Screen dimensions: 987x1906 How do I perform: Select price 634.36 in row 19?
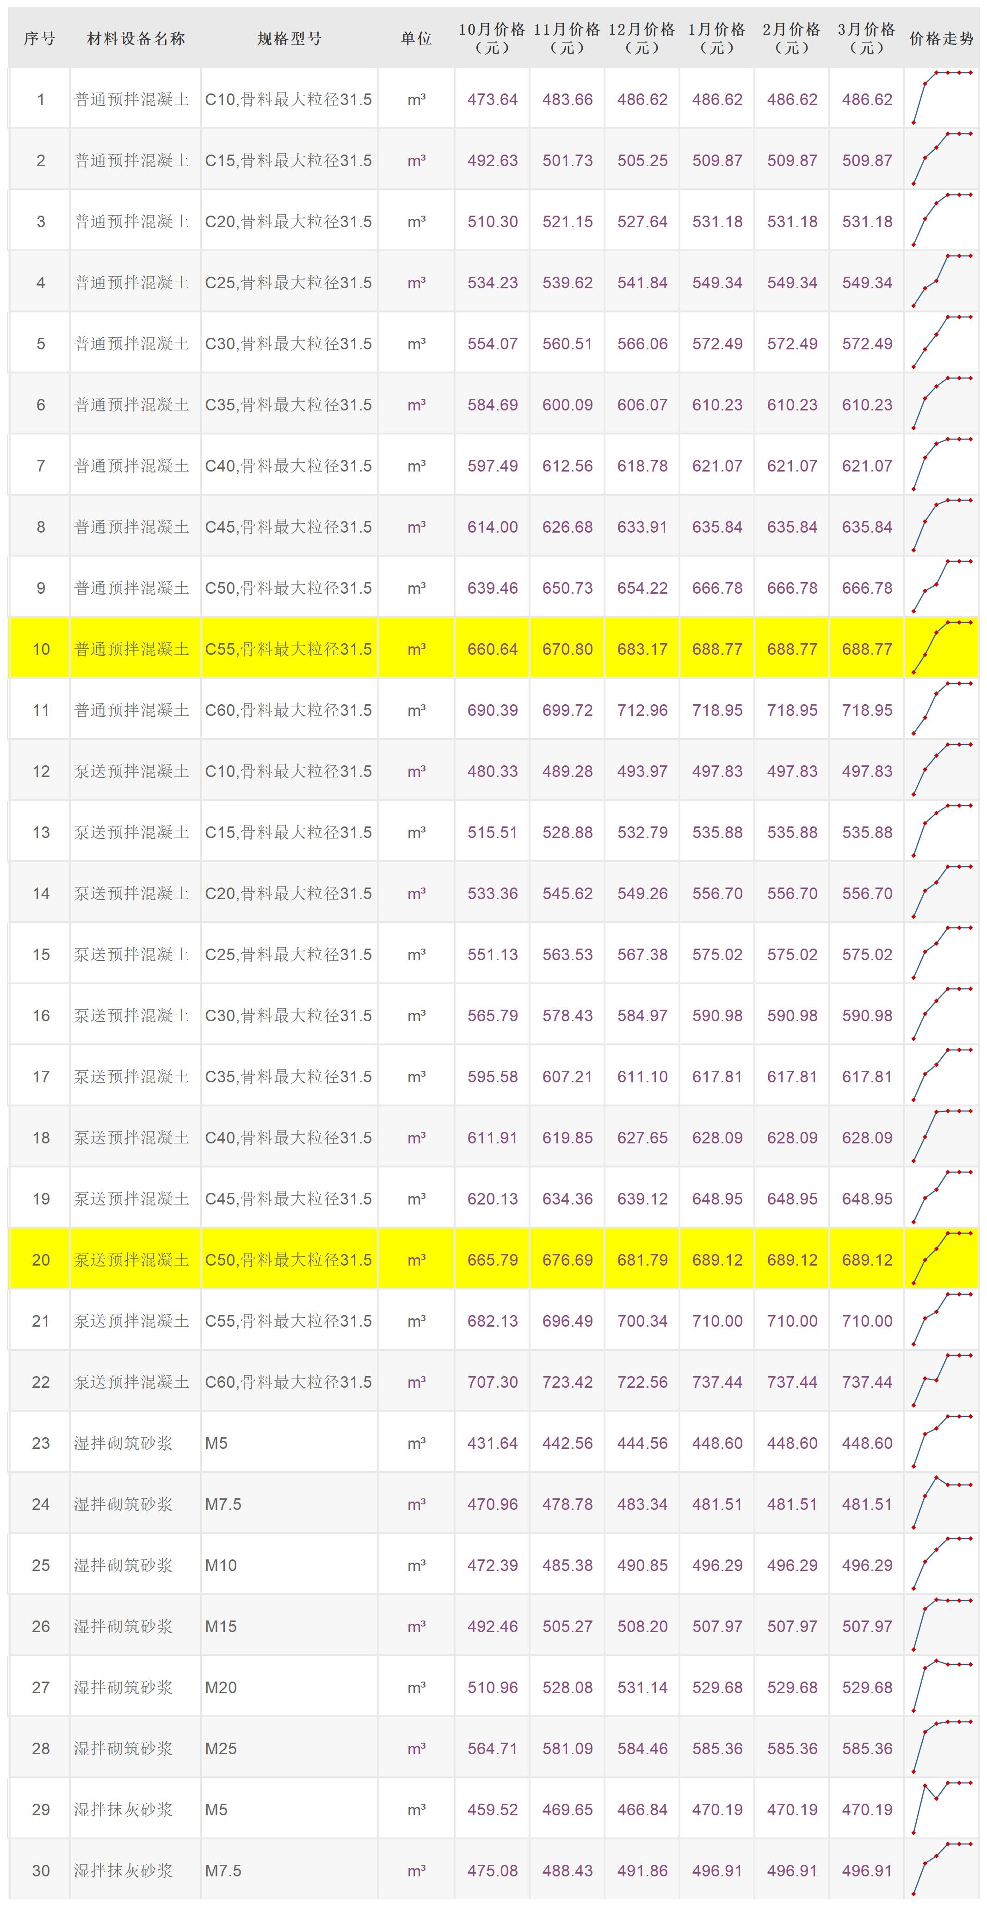pyautogui.click(x=567, y=1198)
